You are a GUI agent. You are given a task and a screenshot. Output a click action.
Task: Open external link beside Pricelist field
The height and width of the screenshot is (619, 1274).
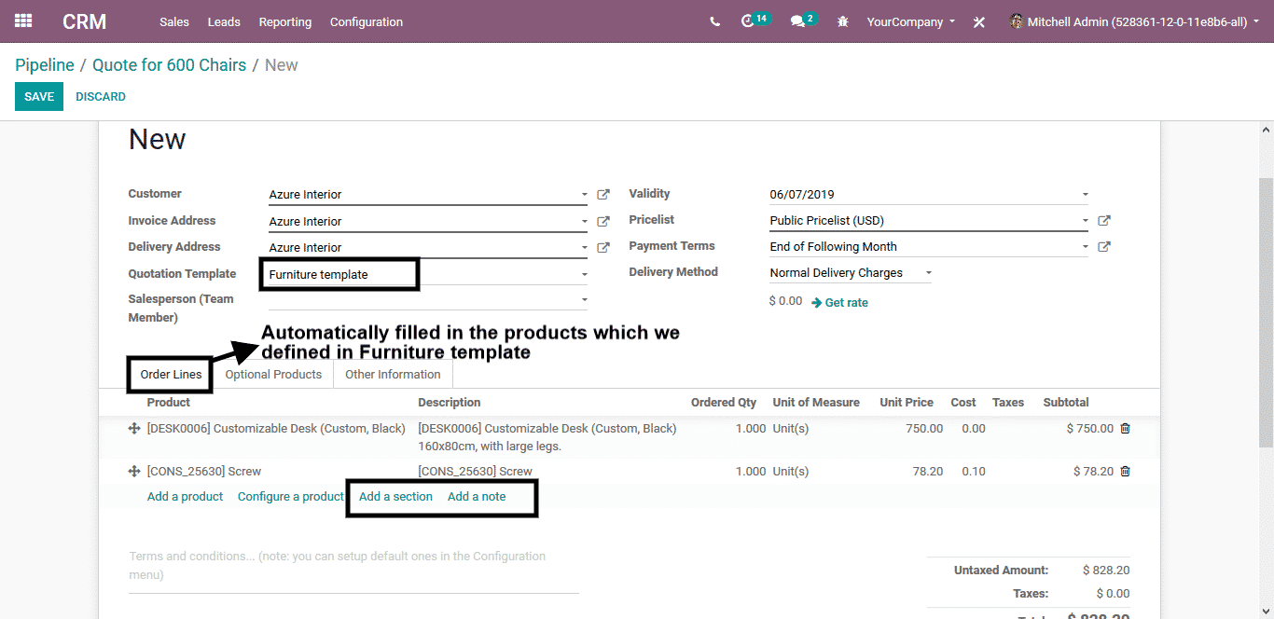point(1104,221)
